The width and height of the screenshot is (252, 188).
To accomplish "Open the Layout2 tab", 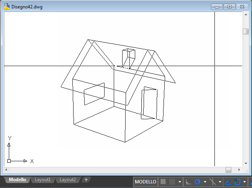I will [68, 180].
